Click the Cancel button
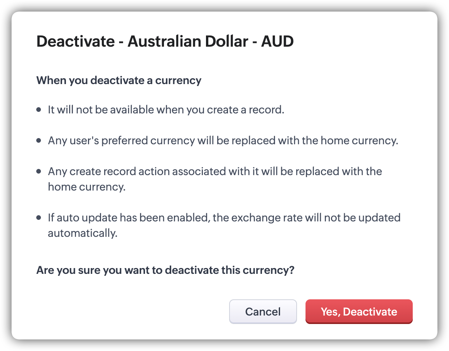Viewport: 449px width, 351px height. tap(263, 311)
